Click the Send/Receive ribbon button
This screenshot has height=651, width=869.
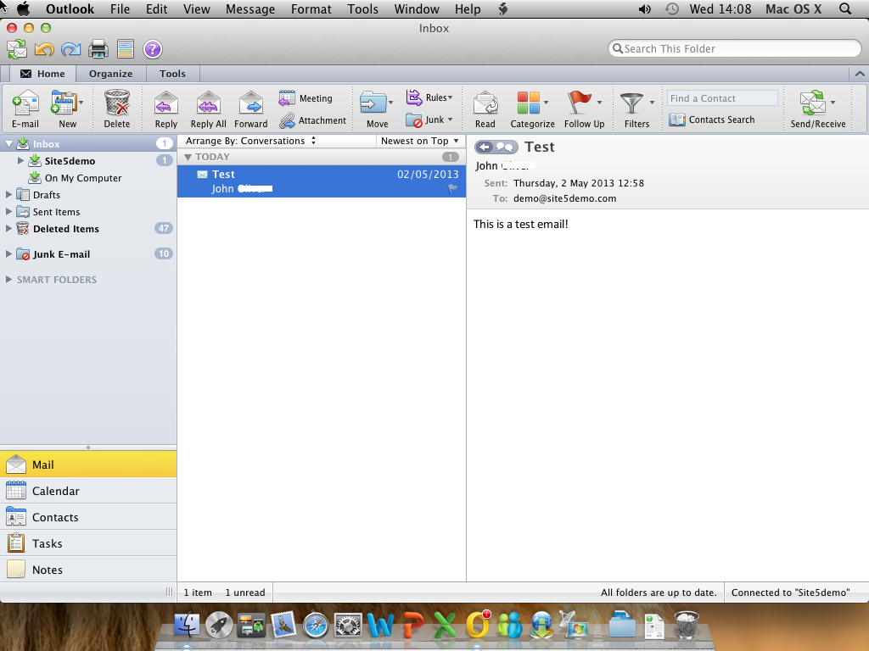(818, 109)
